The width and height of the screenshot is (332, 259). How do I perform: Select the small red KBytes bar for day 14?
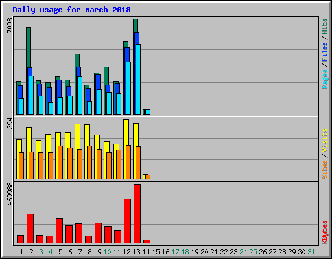click(x=147, y=242)
